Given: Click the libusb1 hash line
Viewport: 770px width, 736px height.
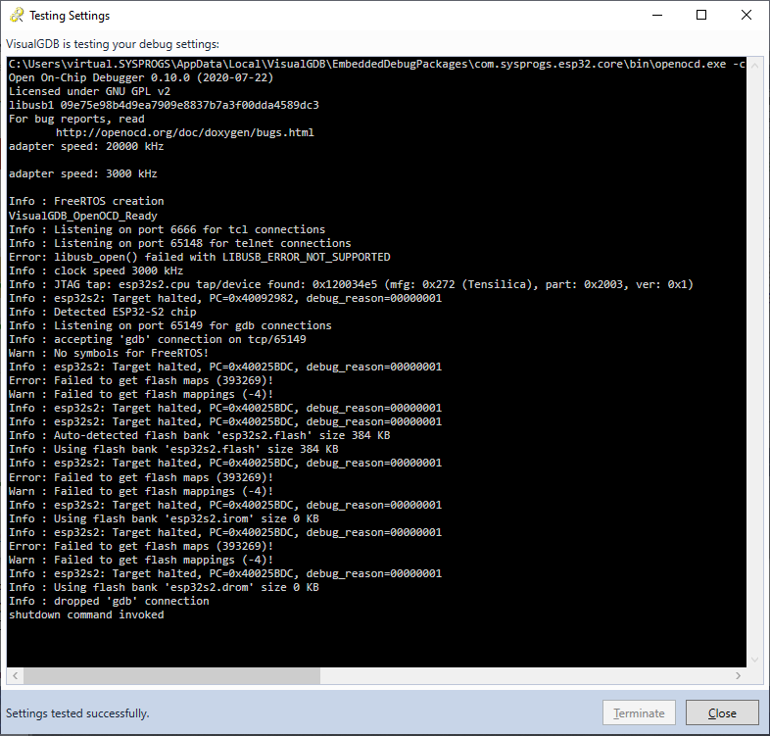Looking at the screenshot, I should click(164, 105).
